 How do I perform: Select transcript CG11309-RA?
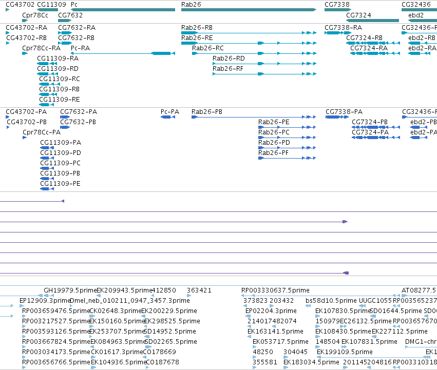click(x=47, y=64)
